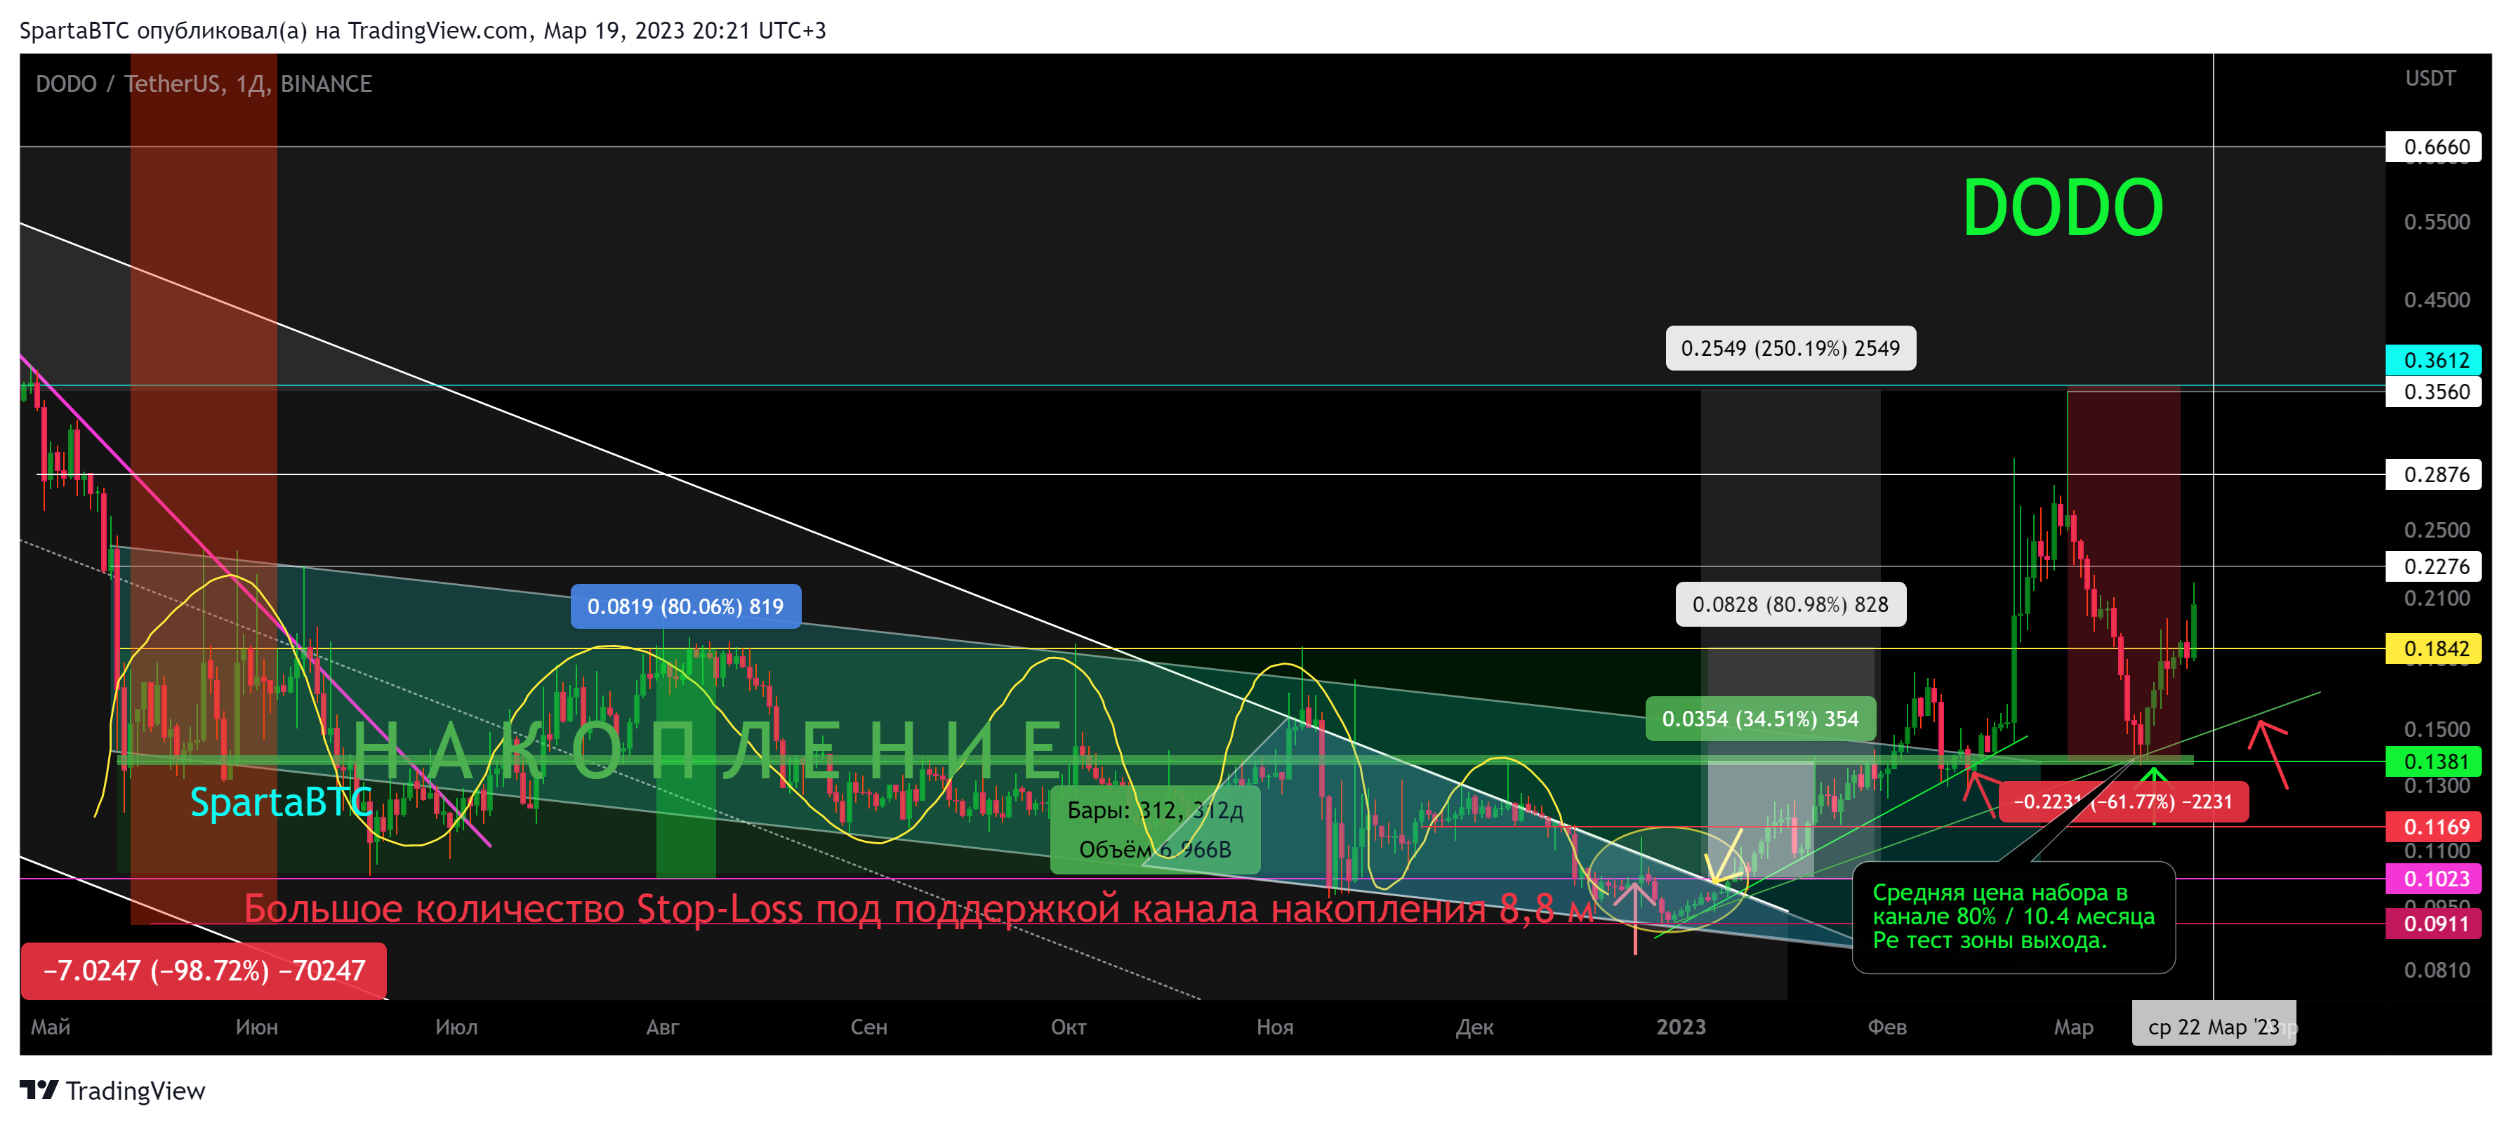Click the 0.2500 price scale value
The height and width of the screenshot is (1125, 2512).
click(x=2437, y=531)
